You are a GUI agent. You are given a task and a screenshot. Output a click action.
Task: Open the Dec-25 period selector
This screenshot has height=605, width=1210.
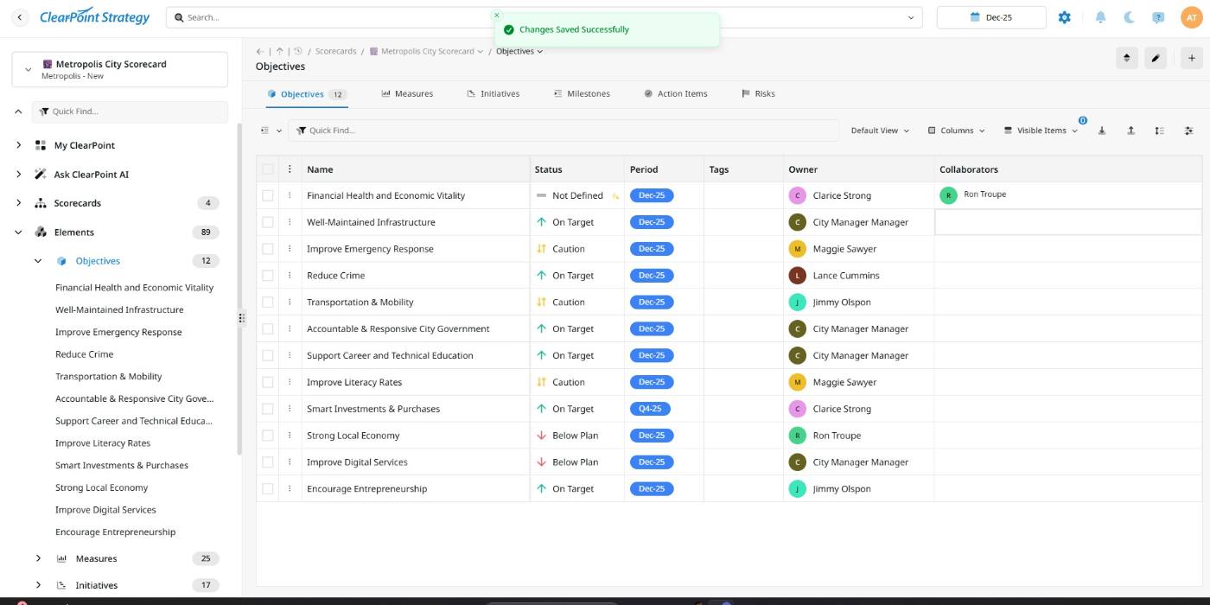tap(991, 17)
